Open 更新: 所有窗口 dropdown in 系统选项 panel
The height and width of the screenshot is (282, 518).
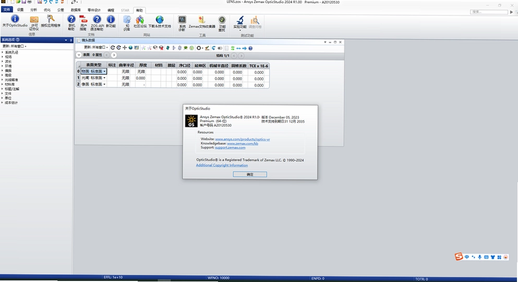(14, 46)
